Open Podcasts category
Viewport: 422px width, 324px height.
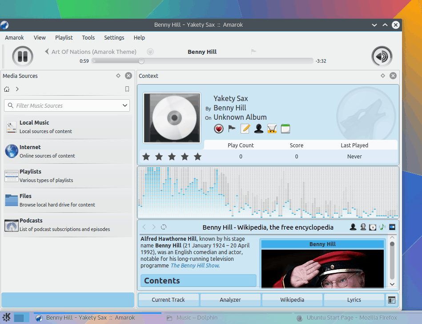(x=68, y=225)
